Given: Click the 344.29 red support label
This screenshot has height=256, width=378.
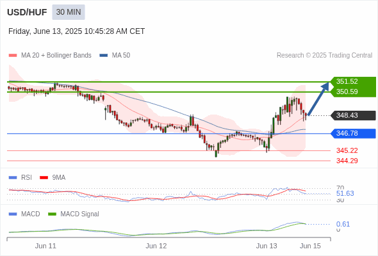Looking at the screenshot, I should [x=347, y=161].
